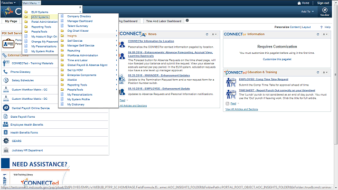Click Customize this pagelet link

click(277, 59)
